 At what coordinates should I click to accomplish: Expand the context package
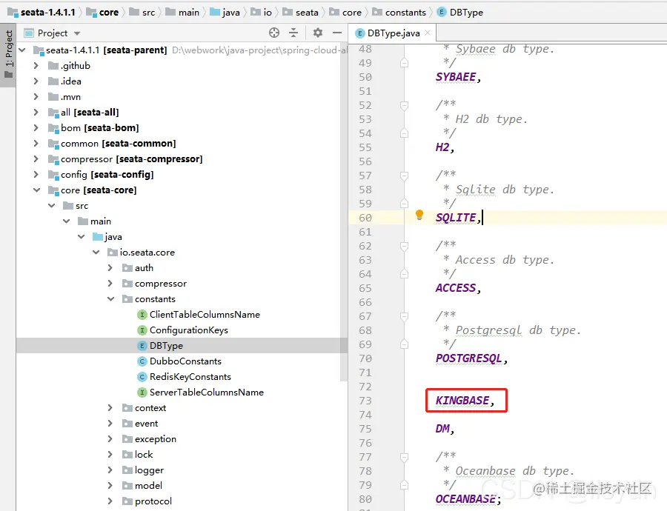[x=110, y=408]
